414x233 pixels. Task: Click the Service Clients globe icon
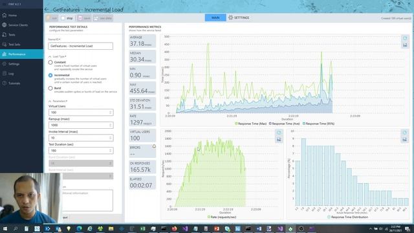point(5,25)
